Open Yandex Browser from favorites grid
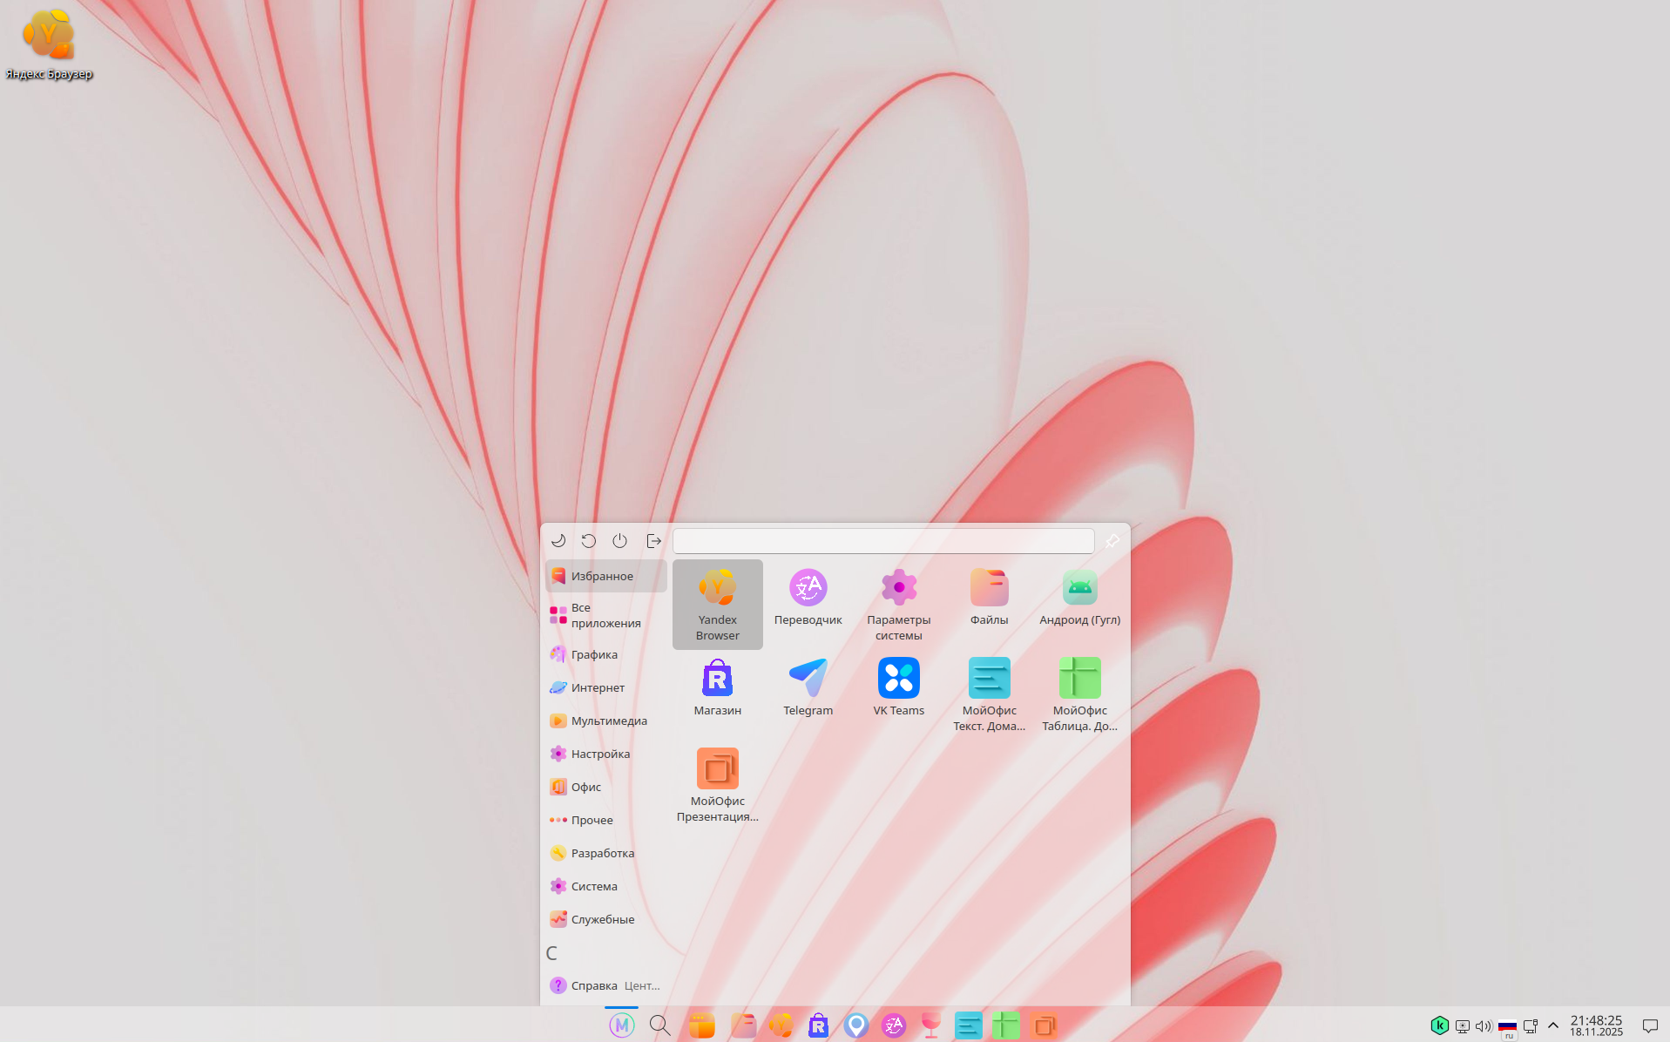Screen dimensions: 1670x1042 click(717, 604)
